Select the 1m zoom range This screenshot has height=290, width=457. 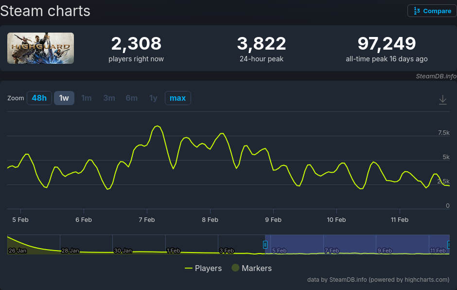[x=86, y=98]
